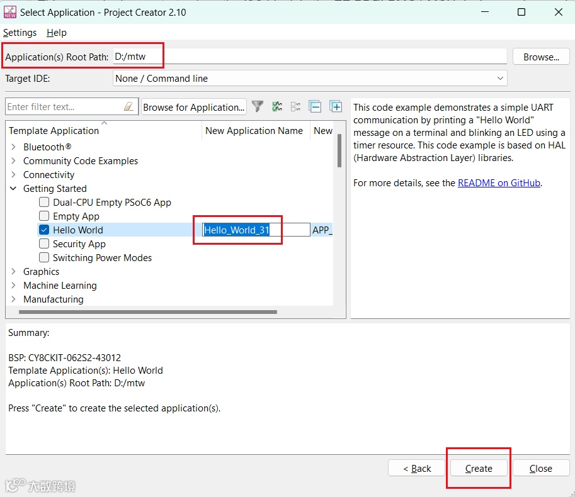This screenshot has width=575, height=497.
Task: Sort by Template Application column header
Action: coord(54,131)
